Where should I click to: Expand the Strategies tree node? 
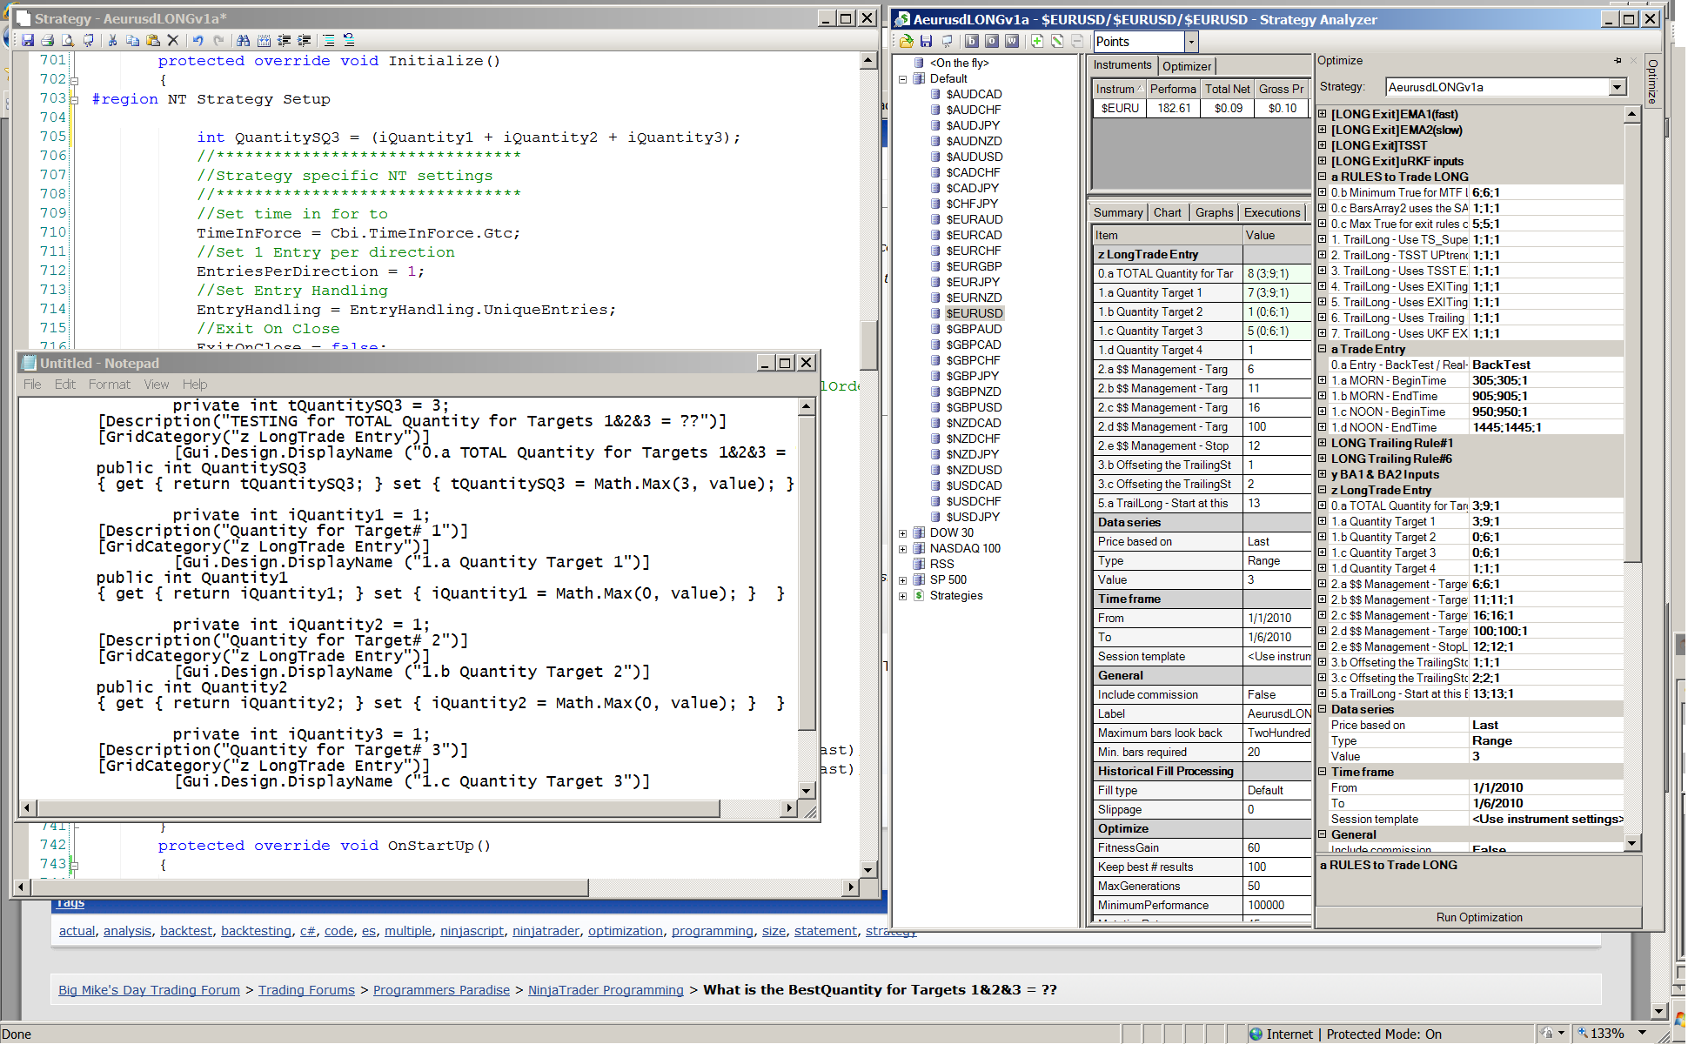pos(902,596)
